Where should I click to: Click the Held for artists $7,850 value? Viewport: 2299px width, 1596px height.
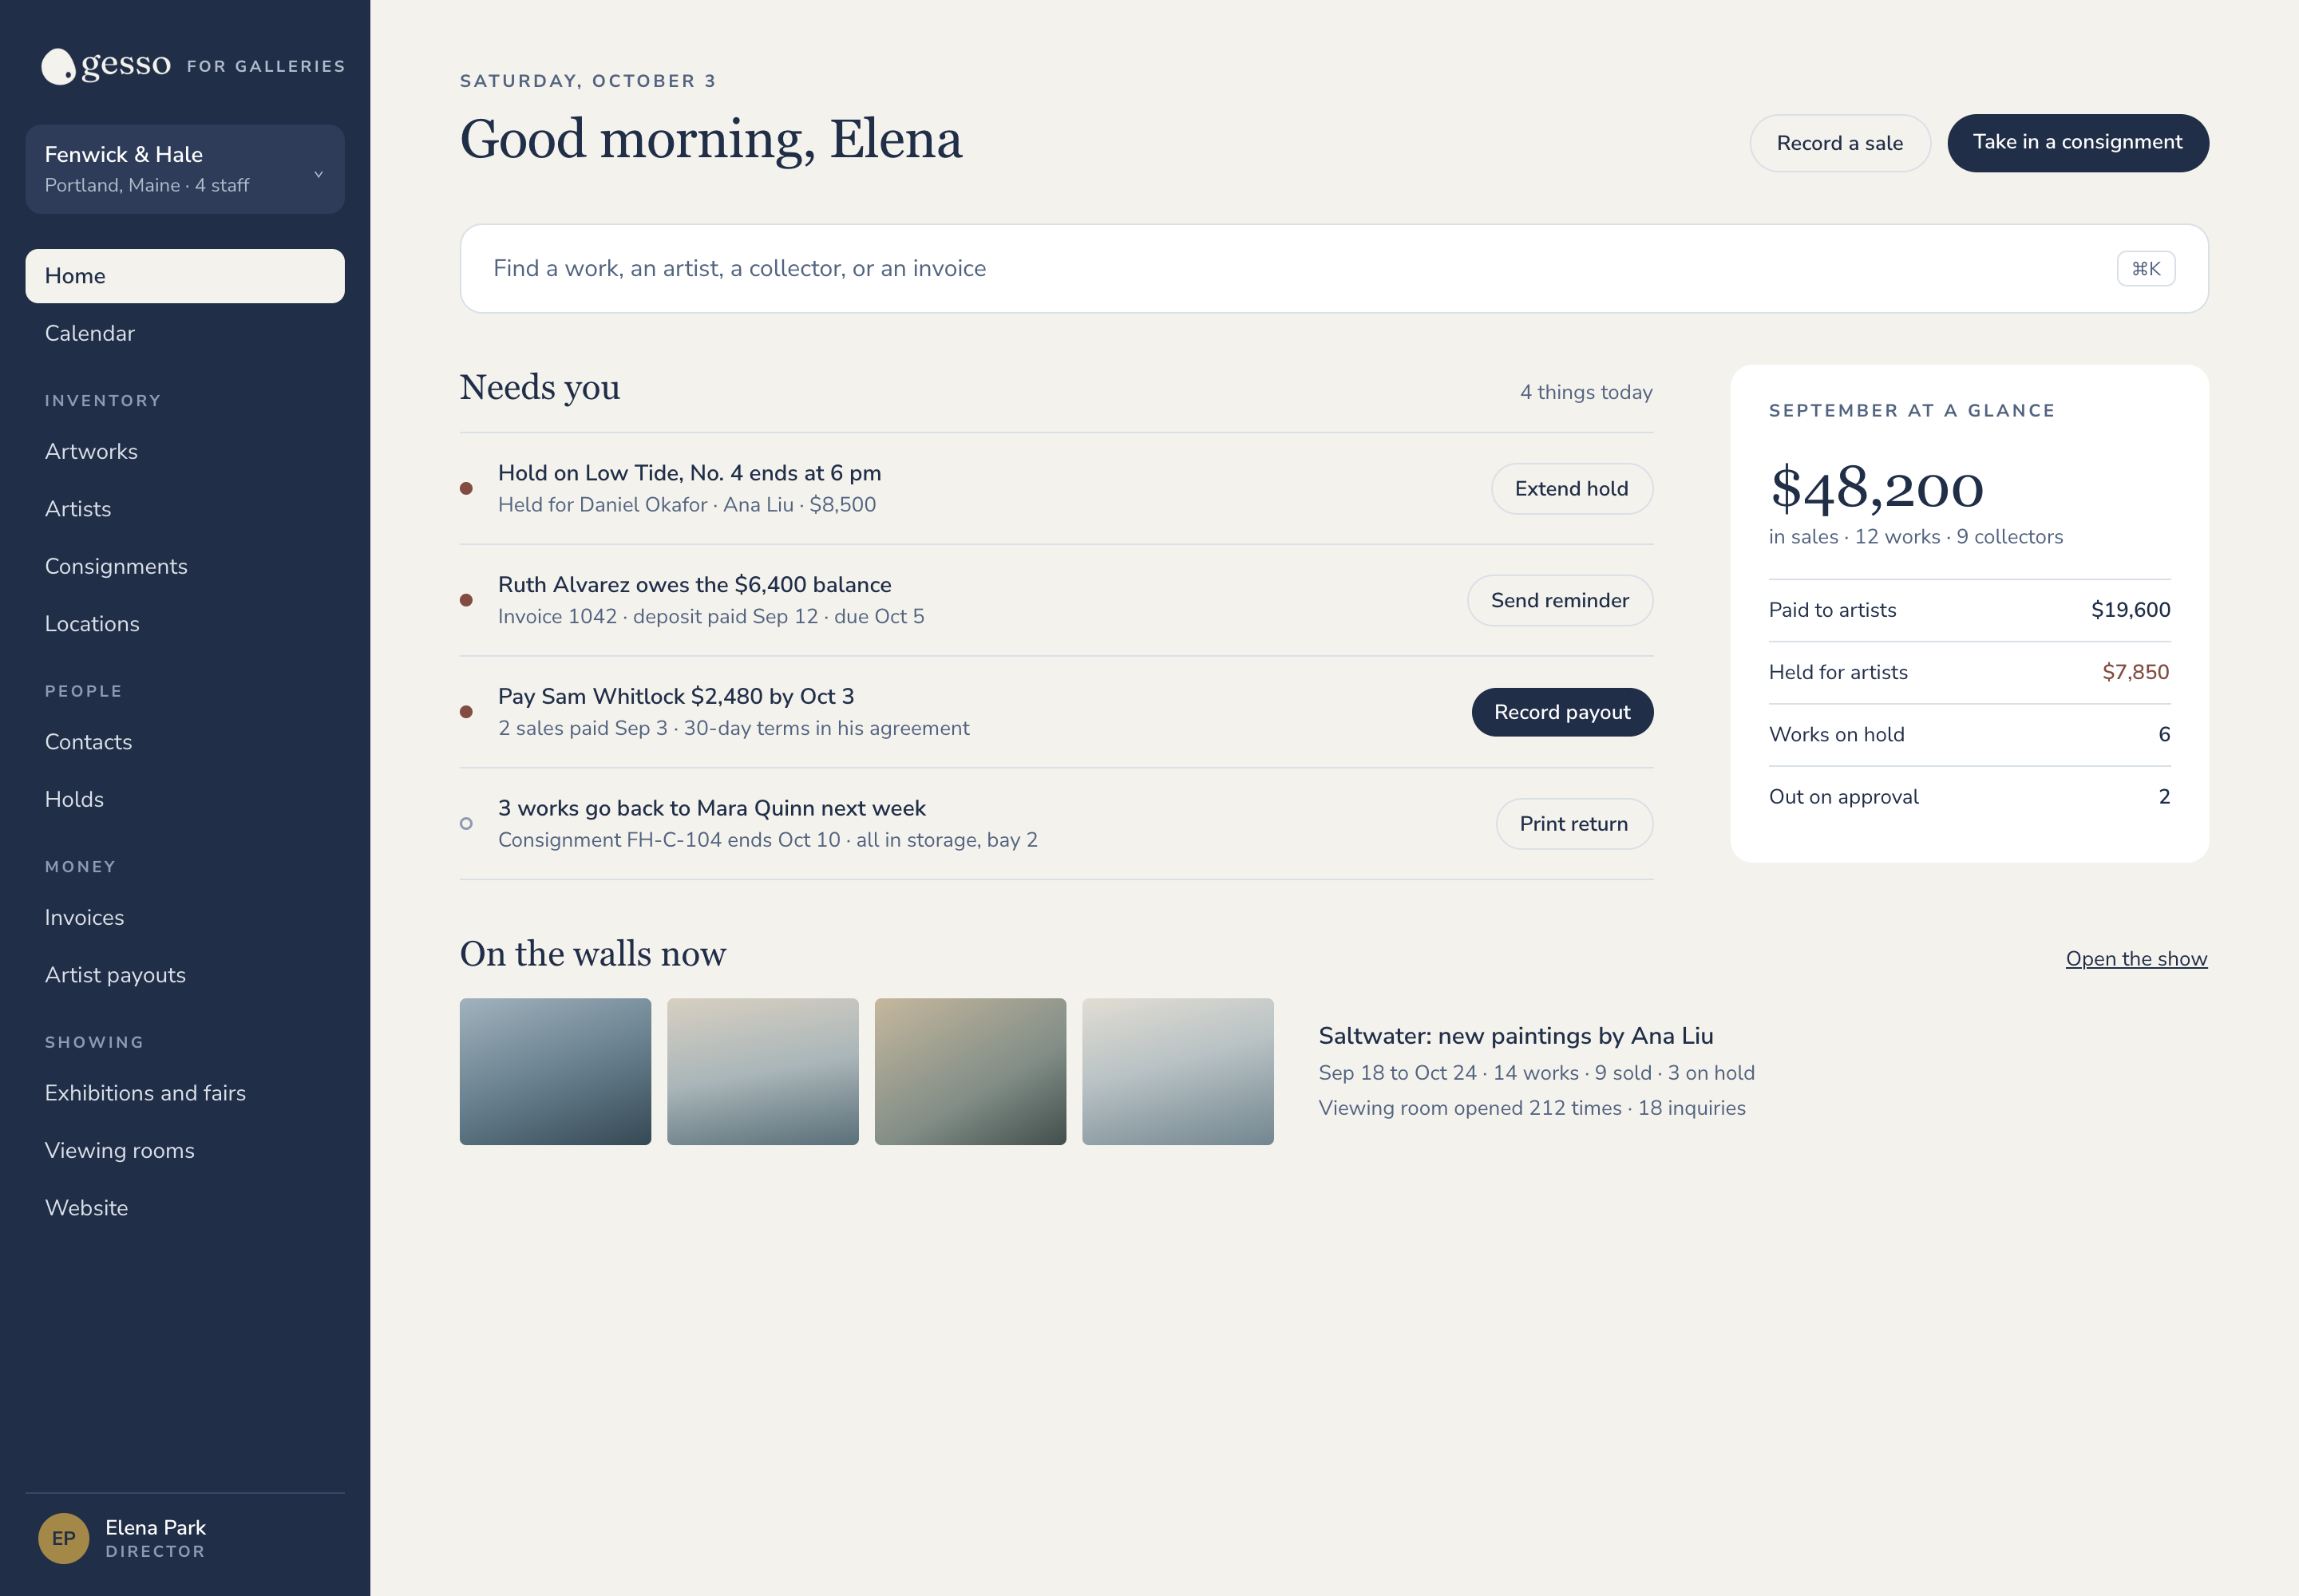point(2136,672)
